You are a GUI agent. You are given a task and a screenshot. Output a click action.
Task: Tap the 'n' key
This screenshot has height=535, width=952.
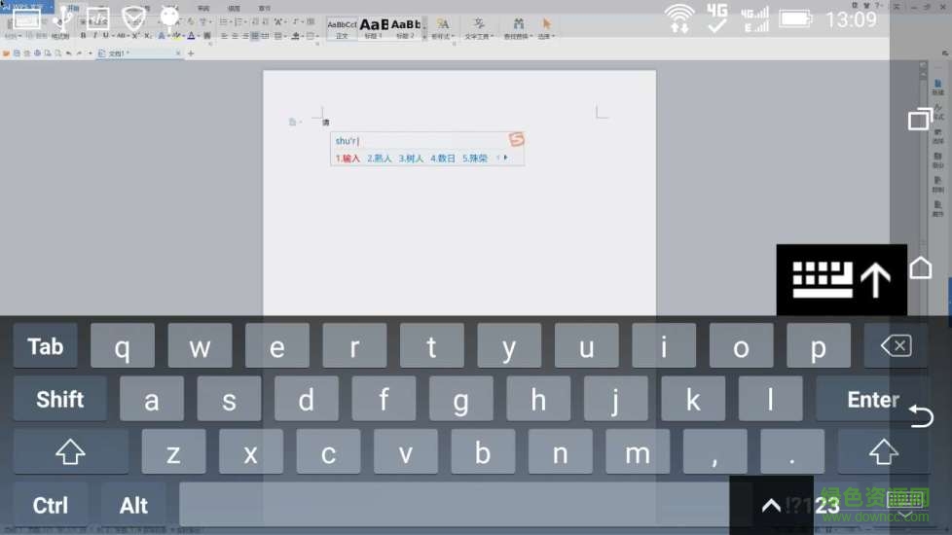pos(561,452)
